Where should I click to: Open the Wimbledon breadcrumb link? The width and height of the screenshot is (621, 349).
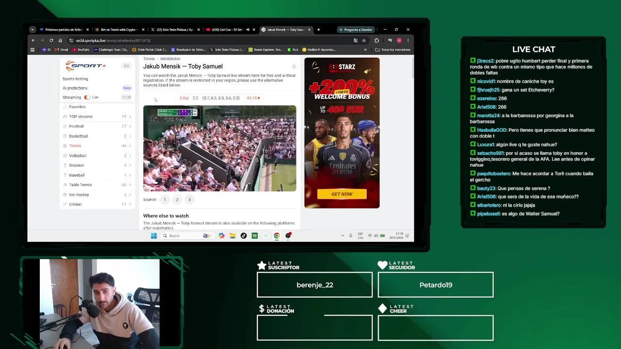tap(170, 59)
